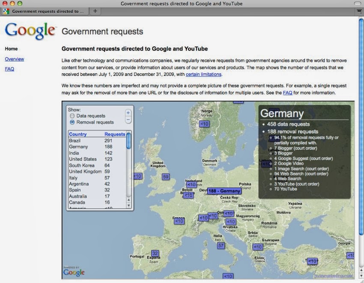
Task: Zoom out the map with minus button
Action: [128, 120]
